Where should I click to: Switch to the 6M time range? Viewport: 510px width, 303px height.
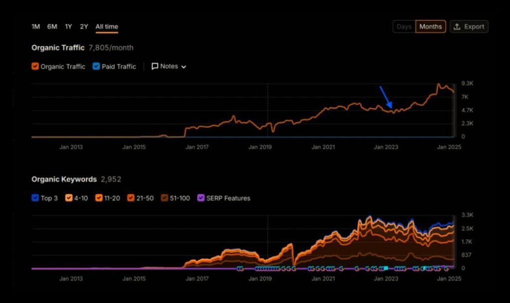tap(52, 26)
